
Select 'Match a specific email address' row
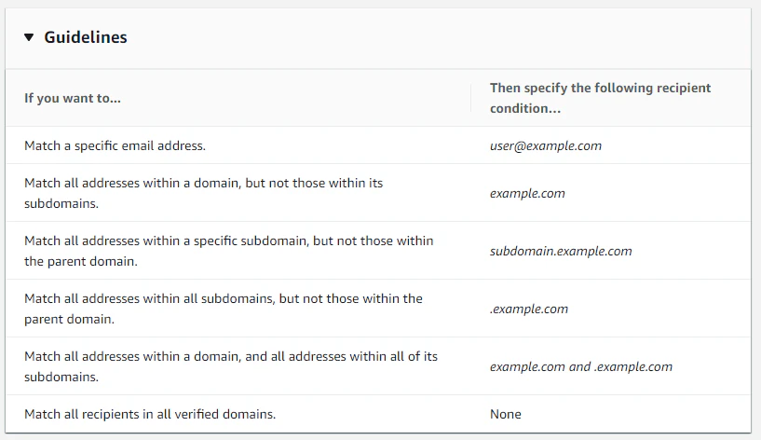pyautogui.click(x=115, y=145)
